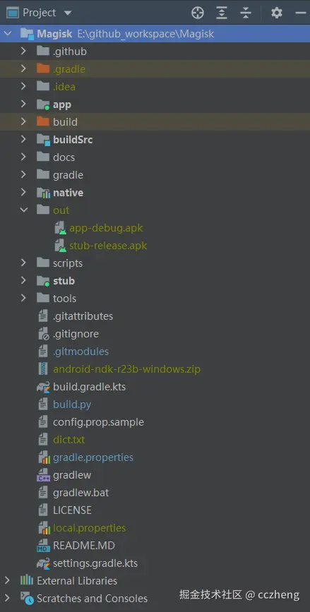Click the android-ndk zip archive icon
Viewport: 310px width, 612px height.
[x=42, y=369]
